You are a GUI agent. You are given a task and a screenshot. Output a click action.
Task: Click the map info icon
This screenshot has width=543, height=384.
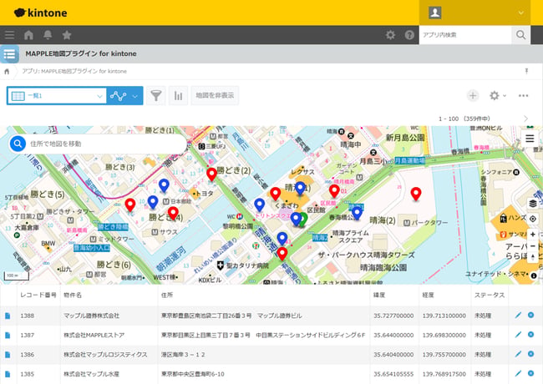click(534, 275)
